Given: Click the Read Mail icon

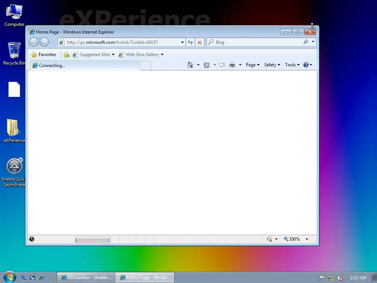Looking at the screenshot, I should [x=222, y=65].
